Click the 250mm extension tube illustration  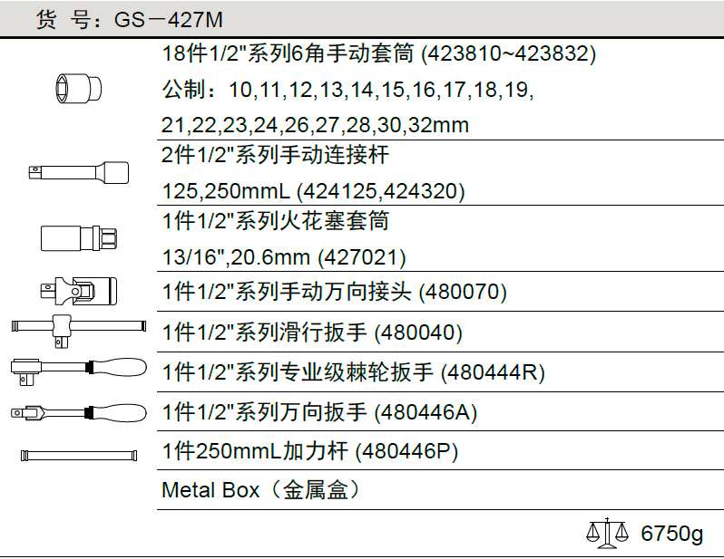point(77,455)
